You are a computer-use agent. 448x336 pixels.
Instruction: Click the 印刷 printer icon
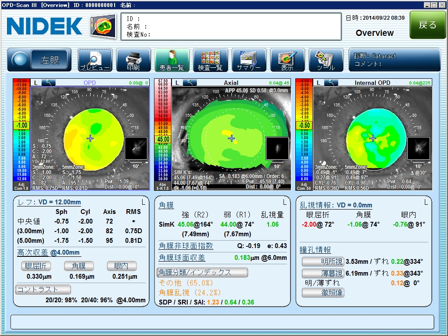[x=133, y=60]
